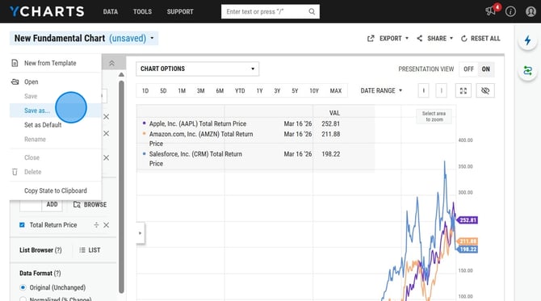Turn presentation view OFF

[x=468, y=69]
